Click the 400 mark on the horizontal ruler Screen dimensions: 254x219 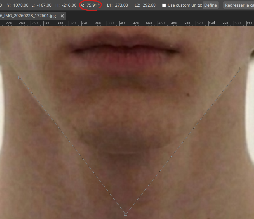124,23
